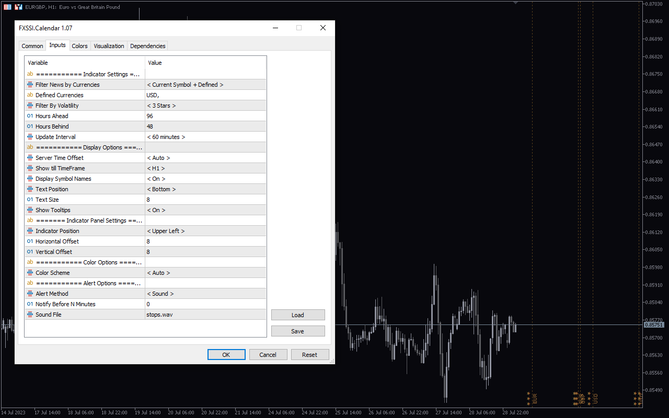Viewport: 669px width, 418px height.
Task: Open Show till TimeFrame H1 dropdown
Action: tap(206, 168)
